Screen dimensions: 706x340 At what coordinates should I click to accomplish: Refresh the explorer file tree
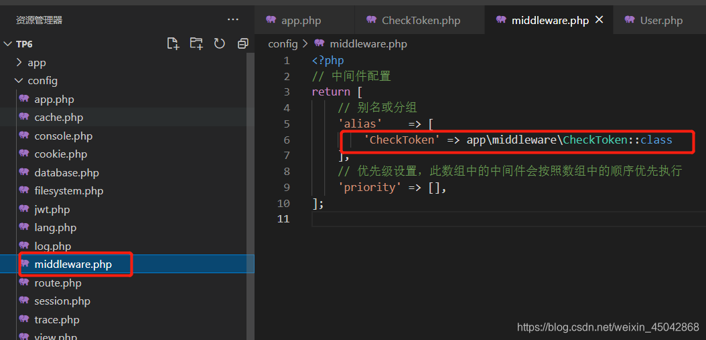[219, 44]
